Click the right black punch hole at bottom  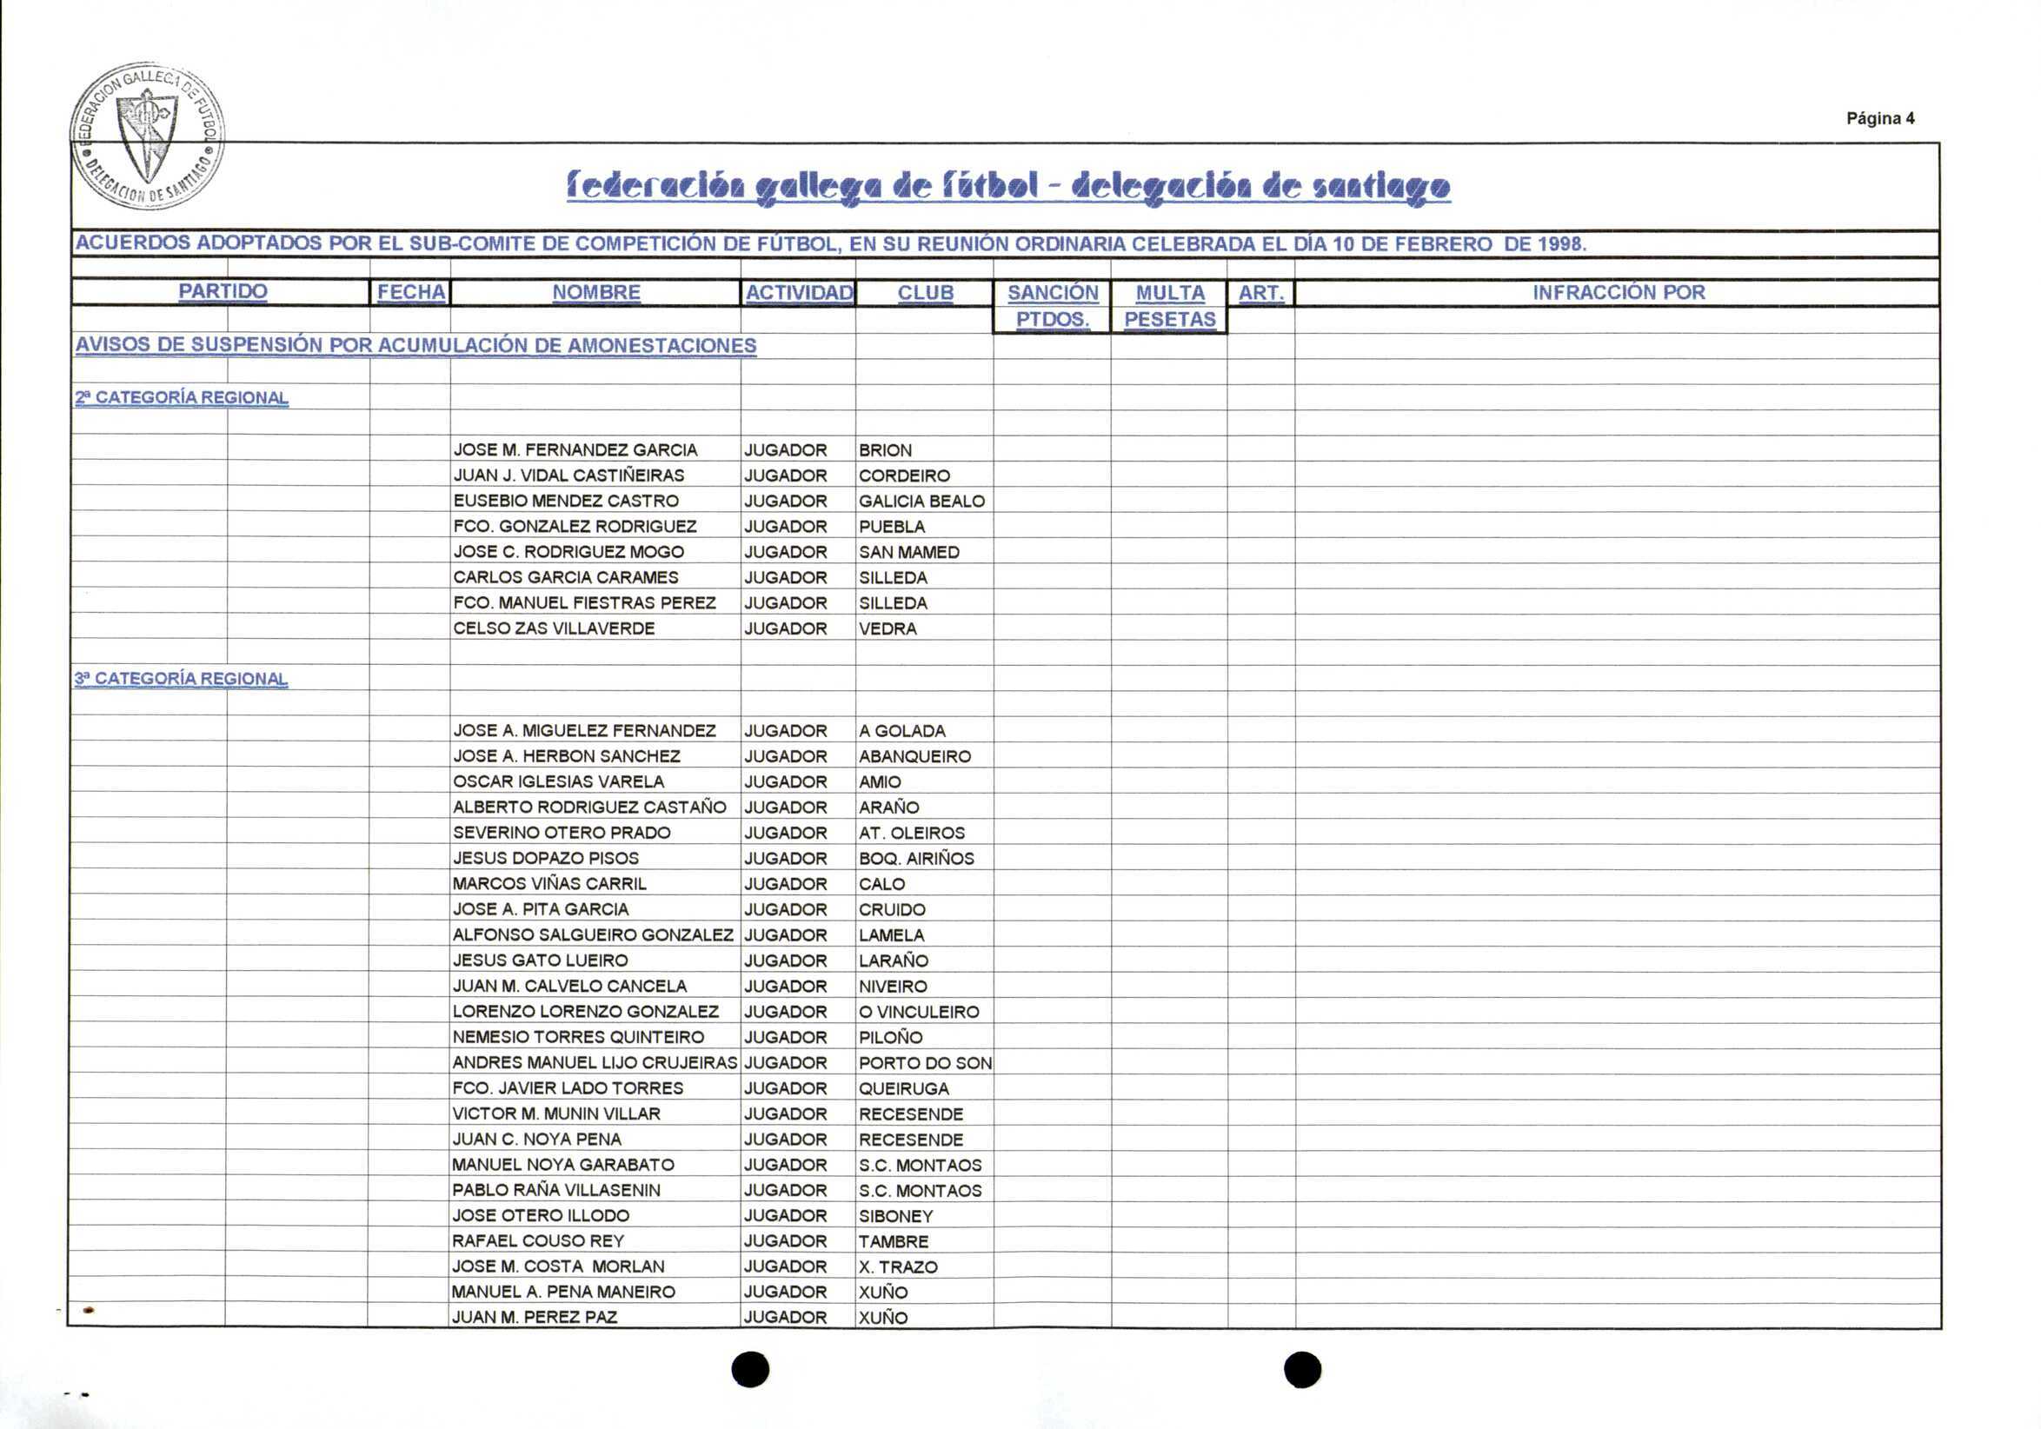coord(1302,1370)
